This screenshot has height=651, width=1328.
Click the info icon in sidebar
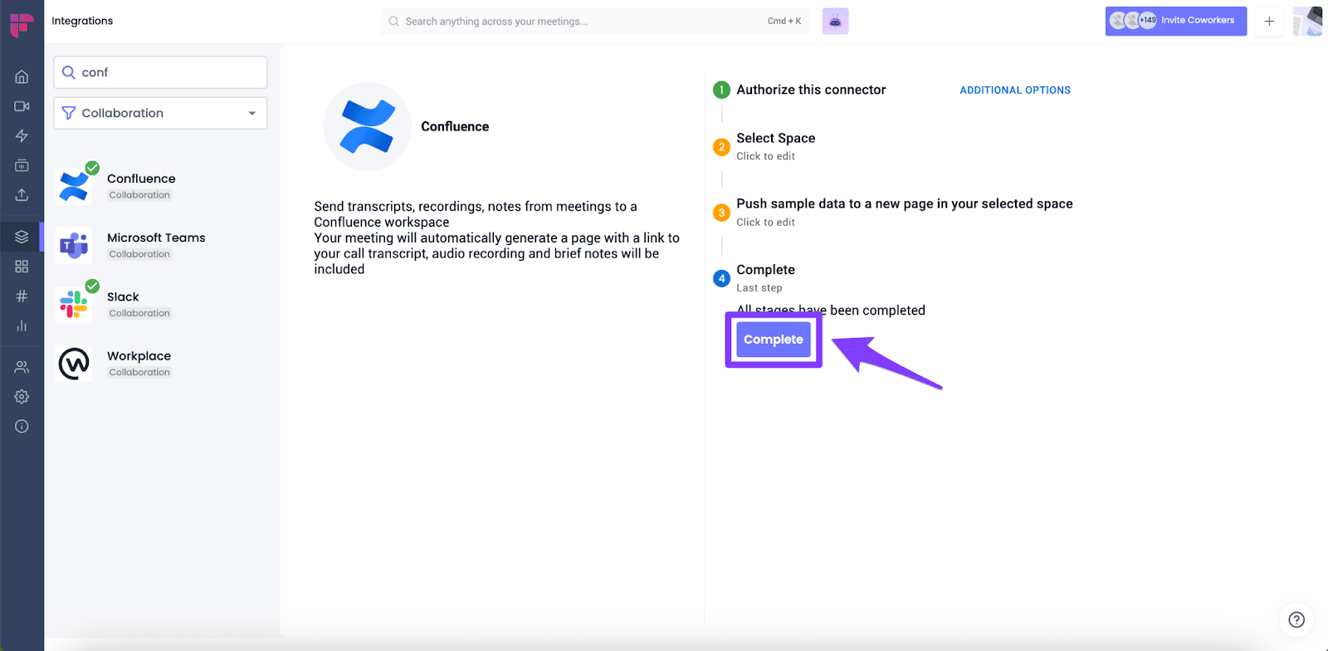click(x=22, y=427)
